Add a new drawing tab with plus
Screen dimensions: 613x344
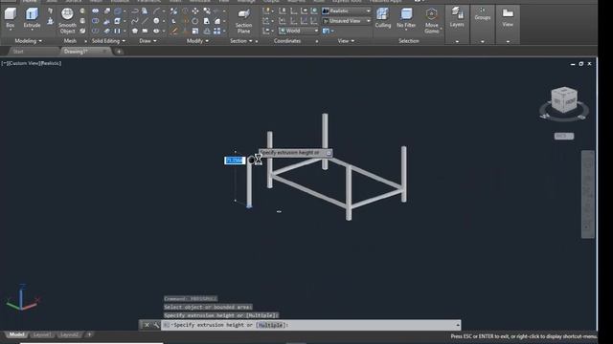(119, 52)
